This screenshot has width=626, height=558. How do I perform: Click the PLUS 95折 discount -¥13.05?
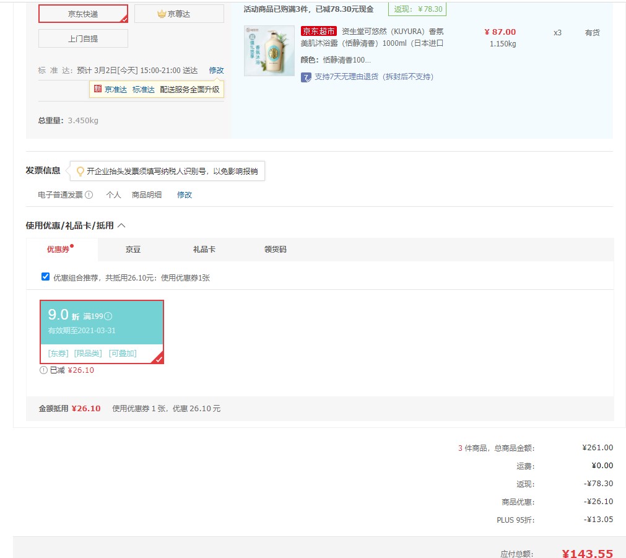(598, 519)
